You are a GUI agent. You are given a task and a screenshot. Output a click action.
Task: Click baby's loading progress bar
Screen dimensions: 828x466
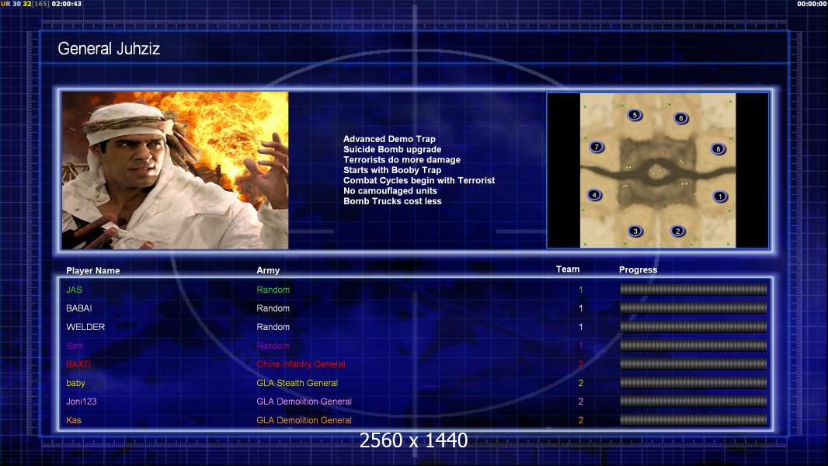[x=694, y=383]
